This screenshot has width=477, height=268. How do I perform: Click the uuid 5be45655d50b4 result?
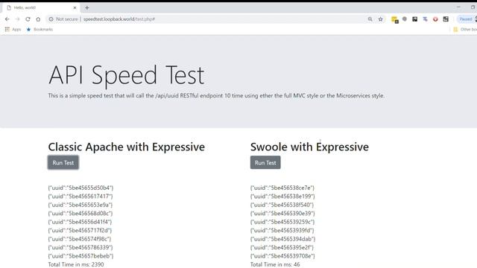pyautogui.click(x=80, y=188)
